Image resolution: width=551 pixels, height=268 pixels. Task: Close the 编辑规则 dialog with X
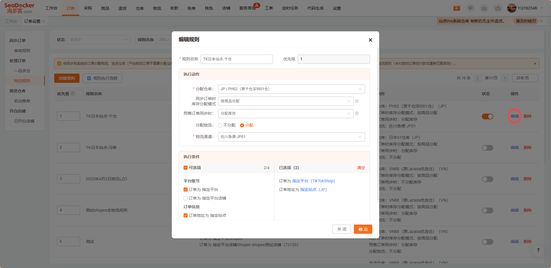pos(370,40)
